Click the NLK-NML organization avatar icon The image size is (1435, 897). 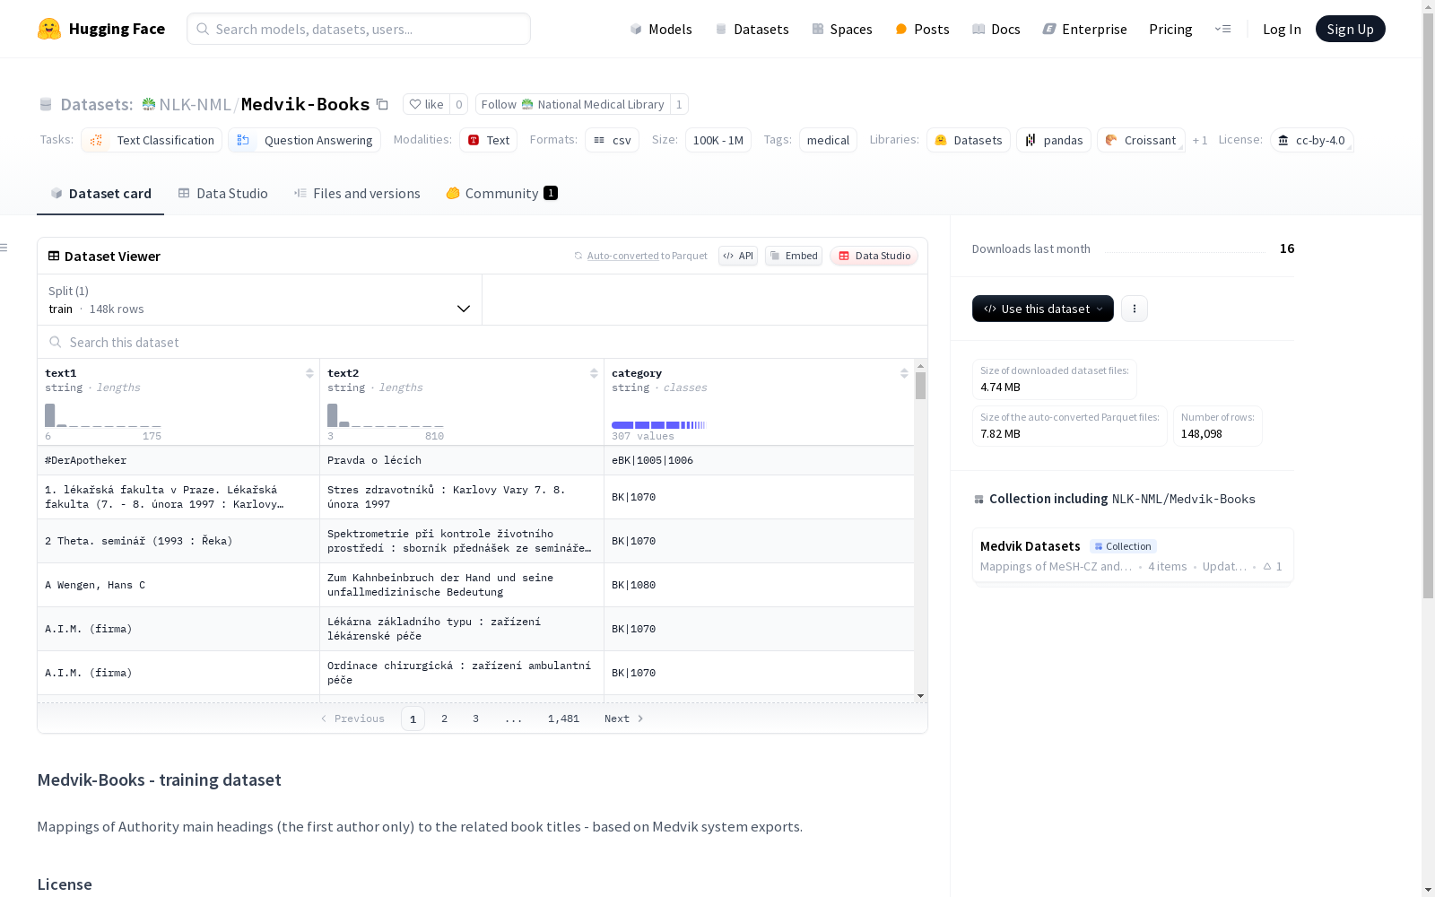pyautogui.click(x=149, y=104)
